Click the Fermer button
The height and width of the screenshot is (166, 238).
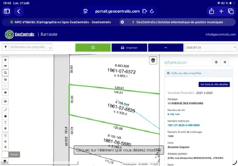click(x=14, y=154)
